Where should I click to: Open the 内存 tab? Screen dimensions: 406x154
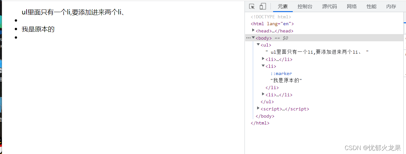click(391, 7)
